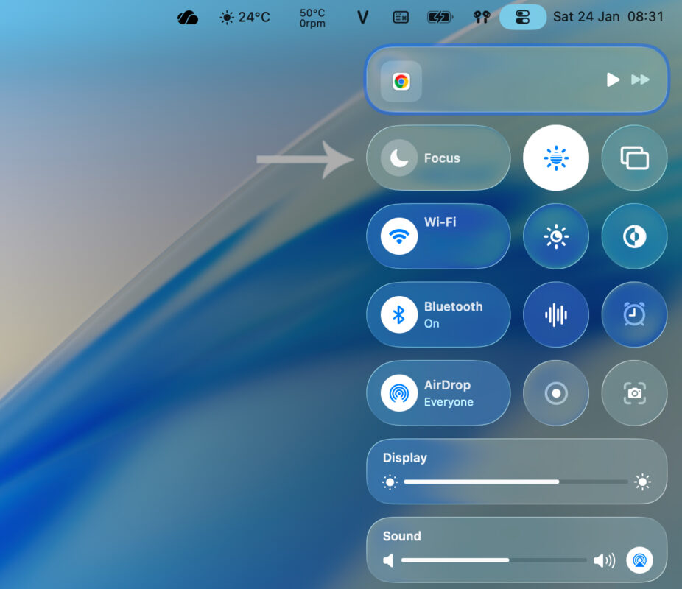Skip to next track in media controls

coord(639,80)
